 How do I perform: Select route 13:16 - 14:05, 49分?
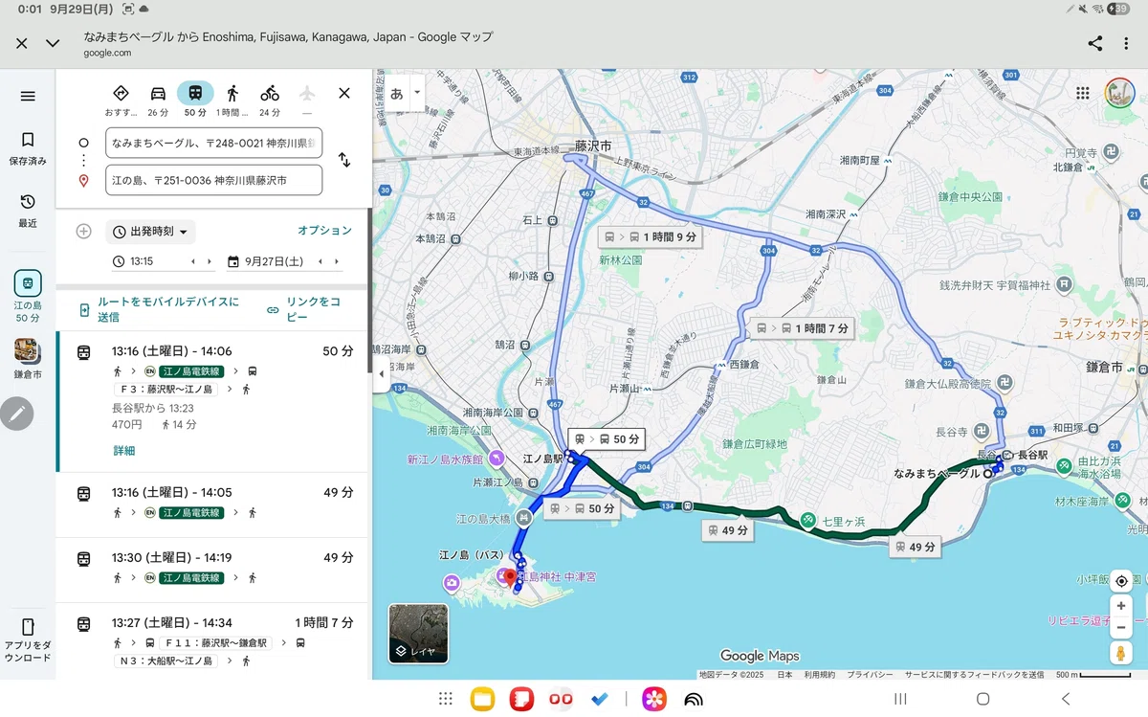[x=213, y=504]
